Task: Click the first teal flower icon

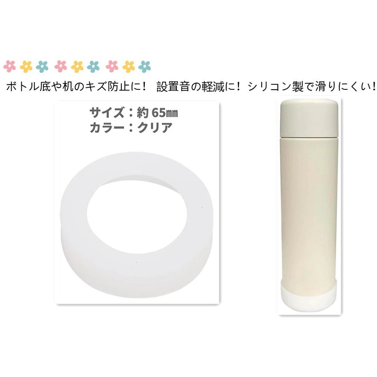Action: coord(42,67)
